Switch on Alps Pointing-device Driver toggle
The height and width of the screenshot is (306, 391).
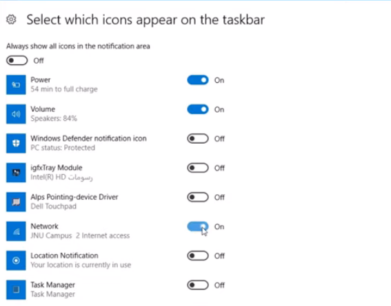point(198,197)
